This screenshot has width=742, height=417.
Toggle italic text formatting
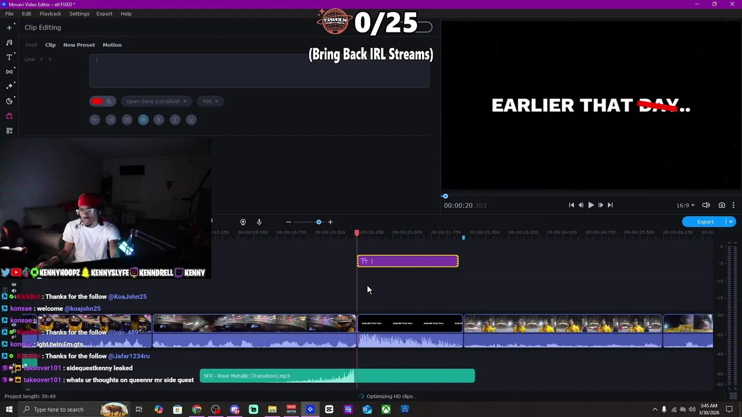pyautogui.click(x=175, y=120)
